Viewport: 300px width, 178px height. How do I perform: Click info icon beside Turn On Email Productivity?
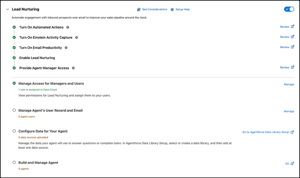(x=66, y=48)
